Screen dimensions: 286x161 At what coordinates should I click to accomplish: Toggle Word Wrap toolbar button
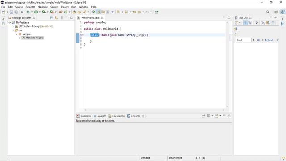103,12
